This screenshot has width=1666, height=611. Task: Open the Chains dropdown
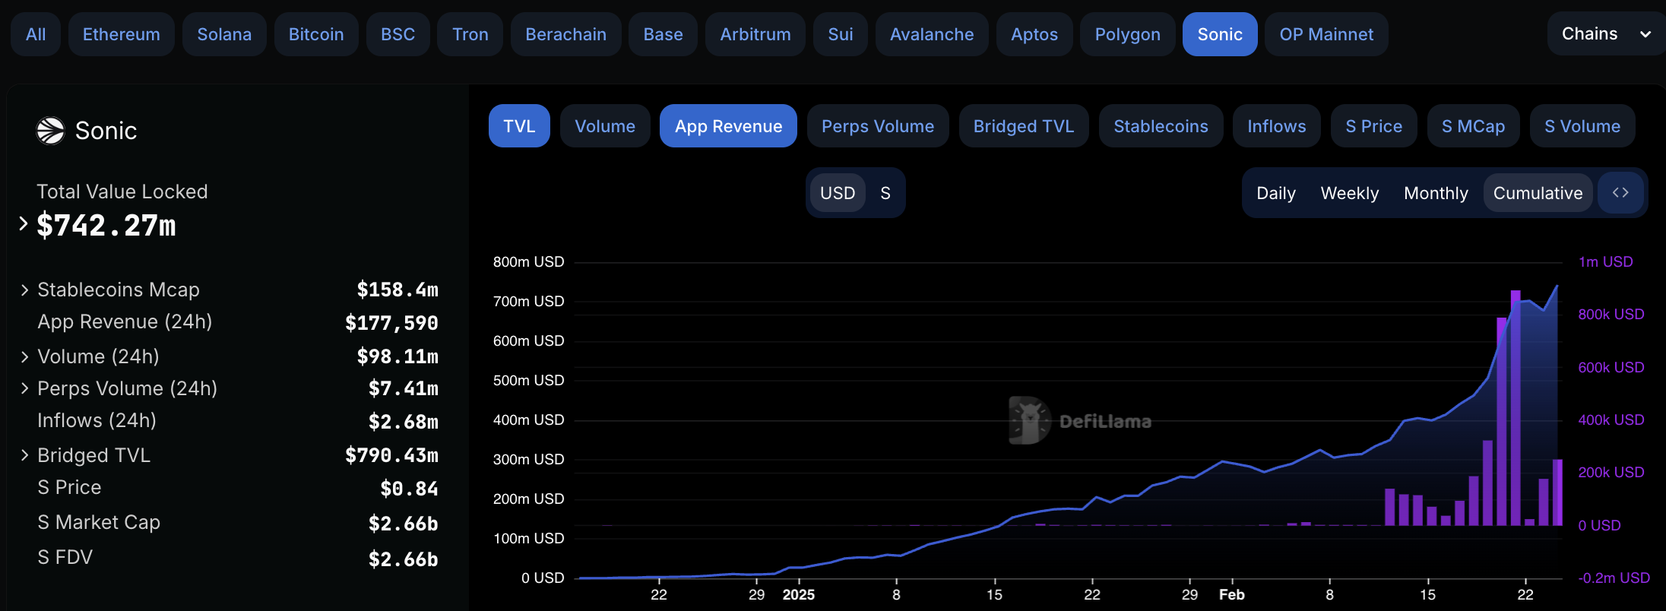[1606, 34]
